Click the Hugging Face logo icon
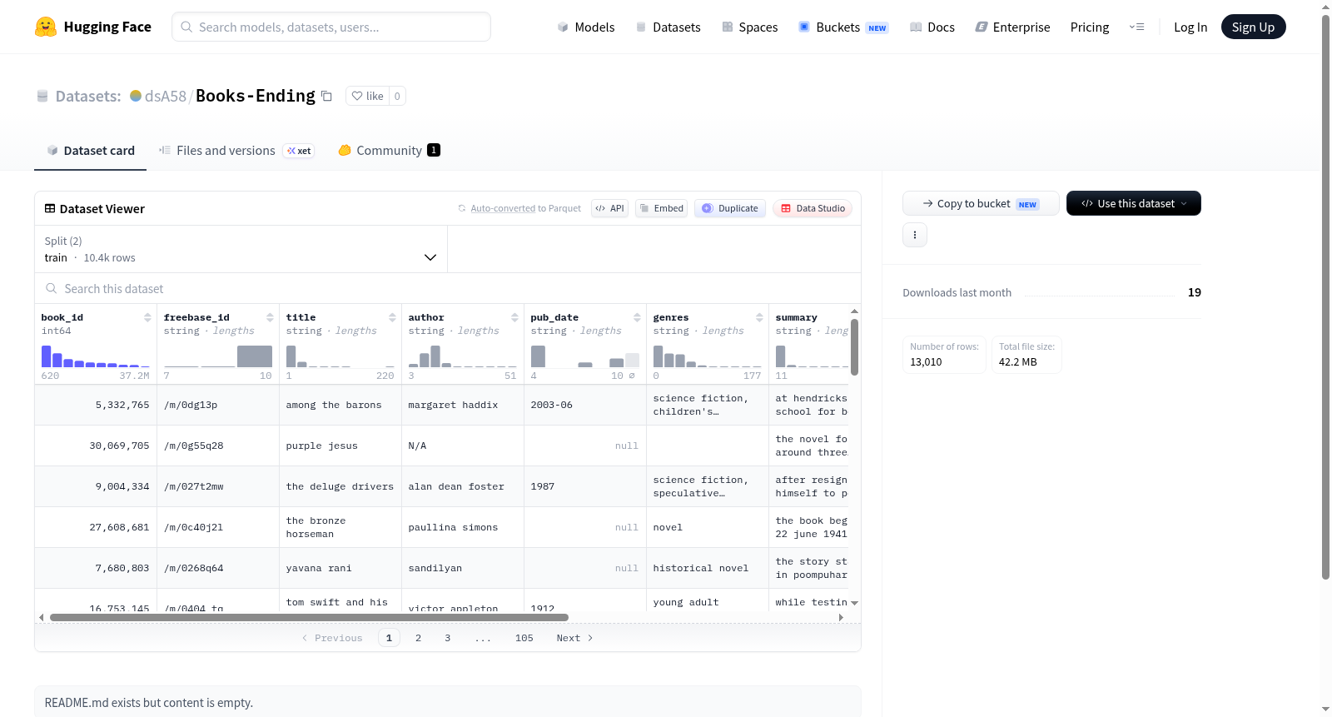The image size is (1332, 717). pos(46,27)
